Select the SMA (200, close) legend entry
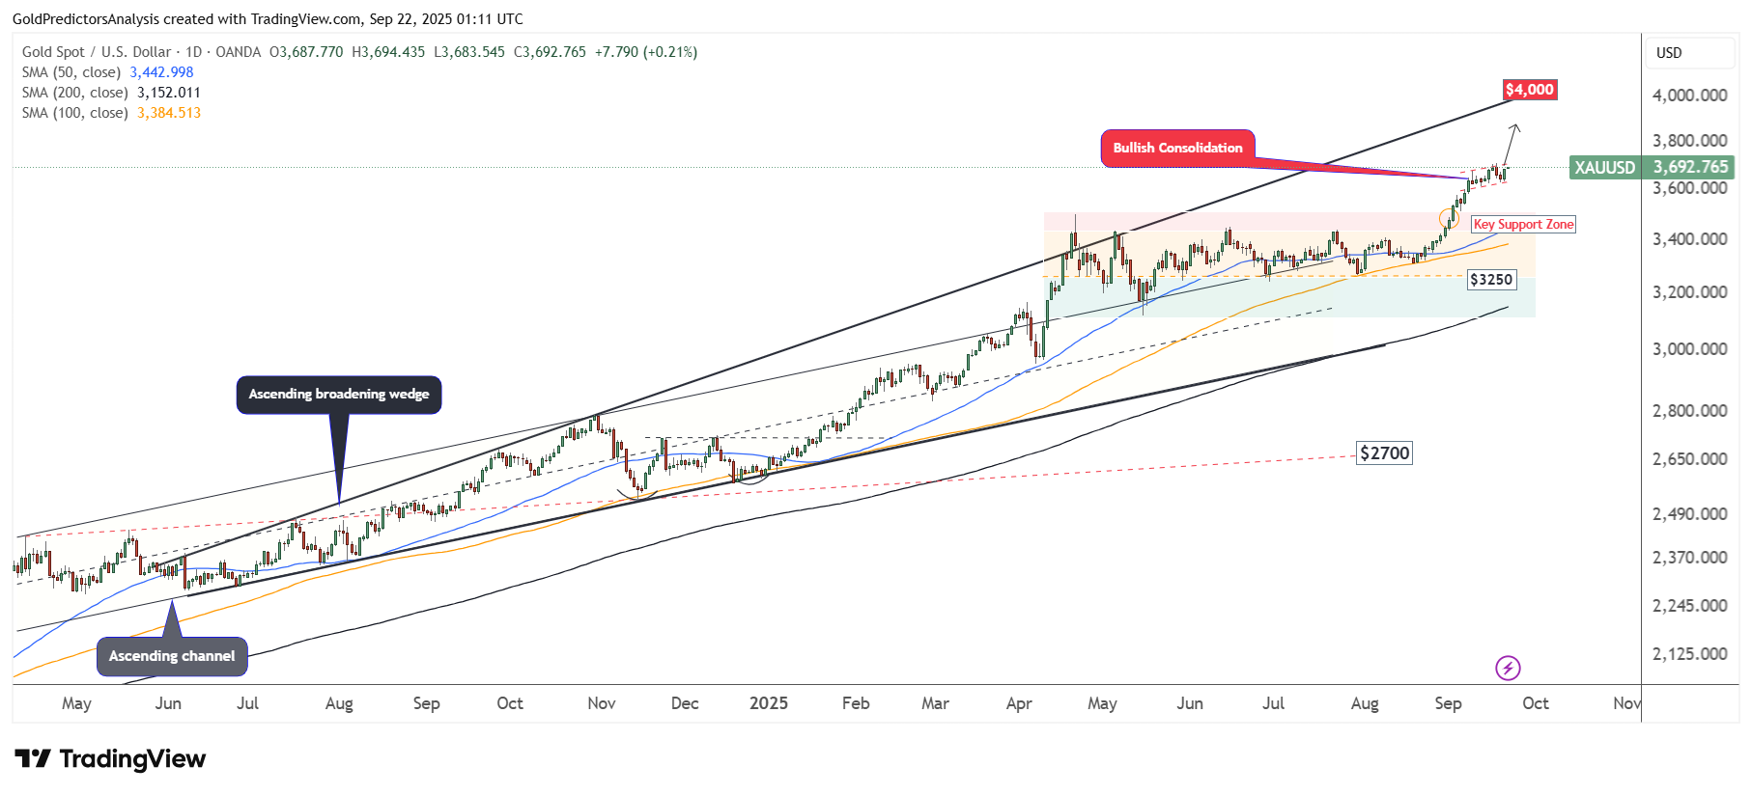The height and width of the screenshot is (795, 1752). tap(75, 93)
